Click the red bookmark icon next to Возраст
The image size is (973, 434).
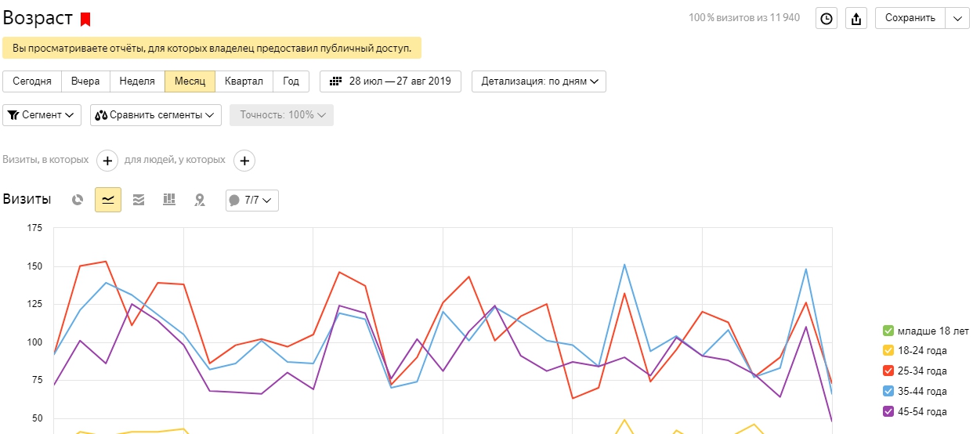[x=85, y=19]
